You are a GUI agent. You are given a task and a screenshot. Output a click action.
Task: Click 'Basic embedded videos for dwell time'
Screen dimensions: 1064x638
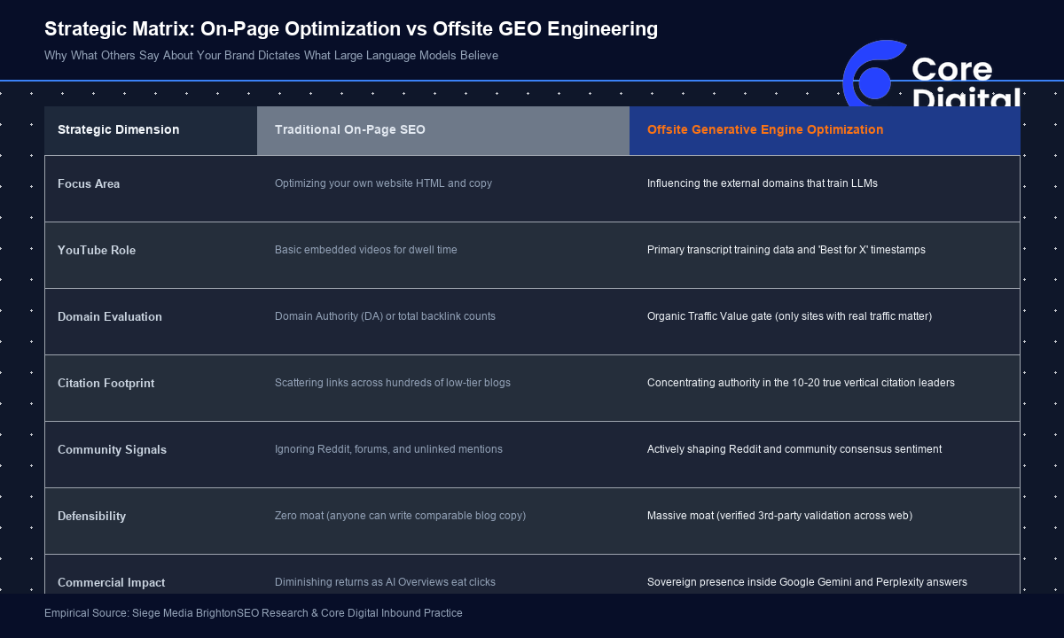click(366, 250)
